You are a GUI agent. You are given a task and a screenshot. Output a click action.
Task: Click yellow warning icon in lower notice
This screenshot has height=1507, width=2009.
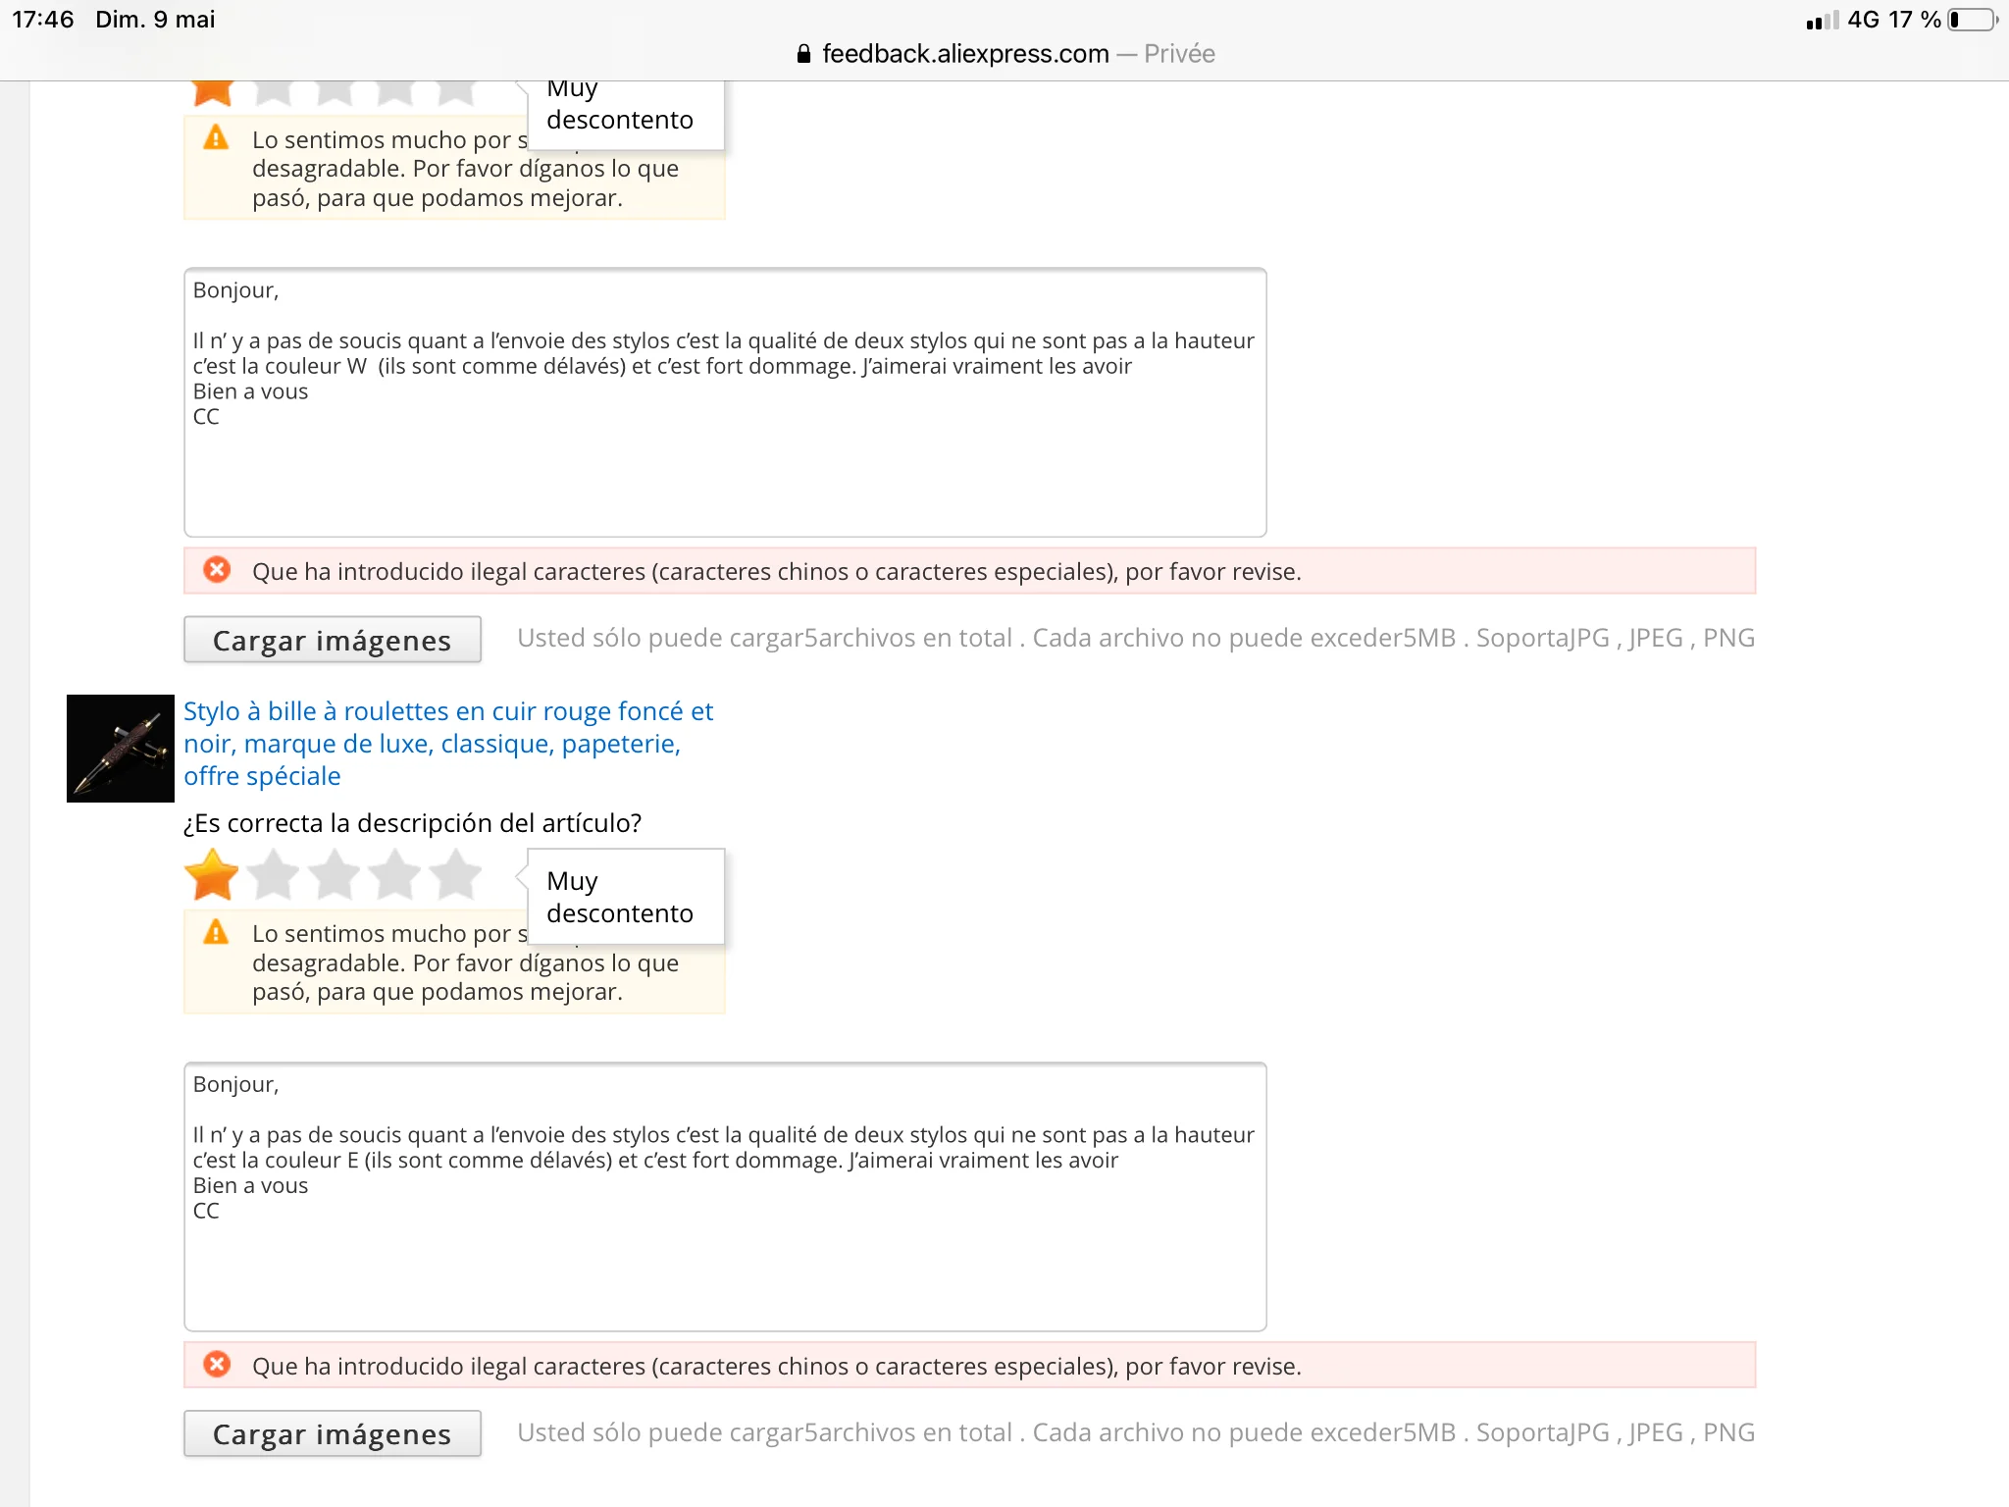[x=216, y=932]
